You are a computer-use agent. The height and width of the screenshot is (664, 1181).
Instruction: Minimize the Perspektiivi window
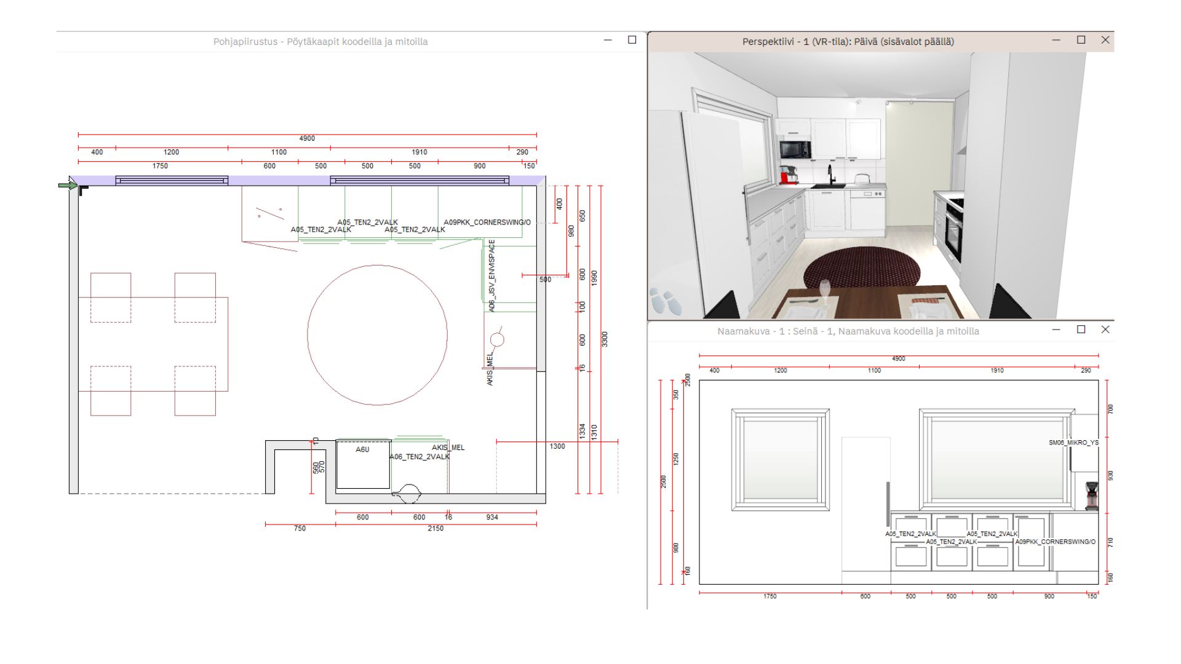(1056, 40)
